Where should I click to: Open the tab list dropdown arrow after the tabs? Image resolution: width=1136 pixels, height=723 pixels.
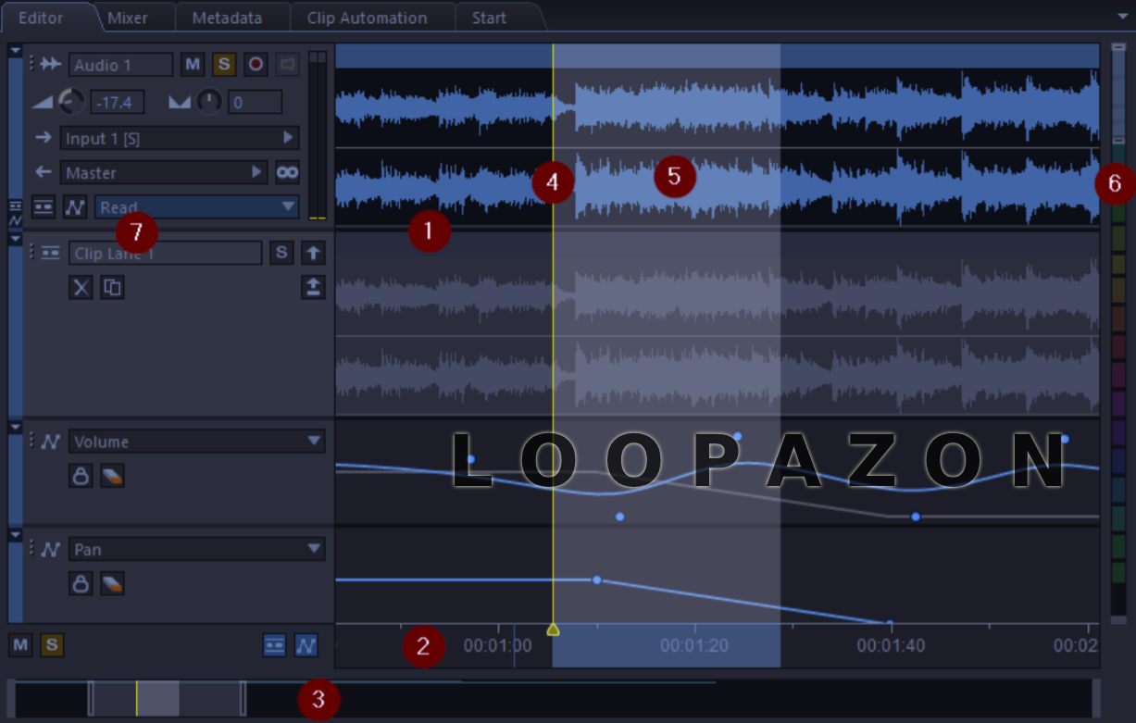coord(1124,16)
